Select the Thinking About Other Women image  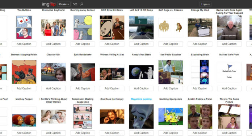click(53, 117)
